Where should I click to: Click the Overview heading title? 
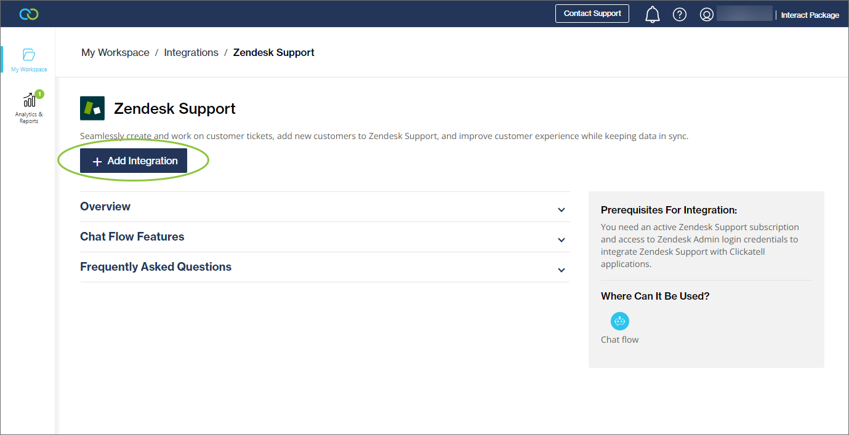pos(105,207)
